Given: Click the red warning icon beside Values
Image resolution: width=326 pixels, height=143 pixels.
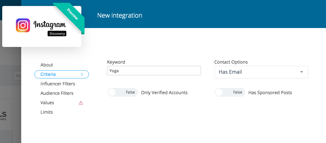Looking at the screenshot, I should [81, 103].
